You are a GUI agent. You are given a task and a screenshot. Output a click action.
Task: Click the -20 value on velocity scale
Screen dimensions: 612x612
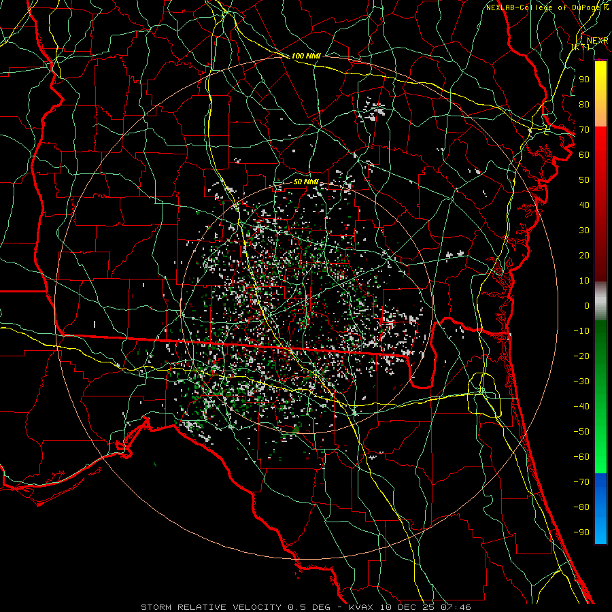[581, 356]
